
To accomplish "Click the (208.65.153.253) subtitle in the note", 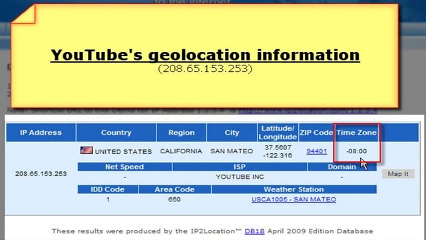I will pyautogui.click(x=205, y=69).
